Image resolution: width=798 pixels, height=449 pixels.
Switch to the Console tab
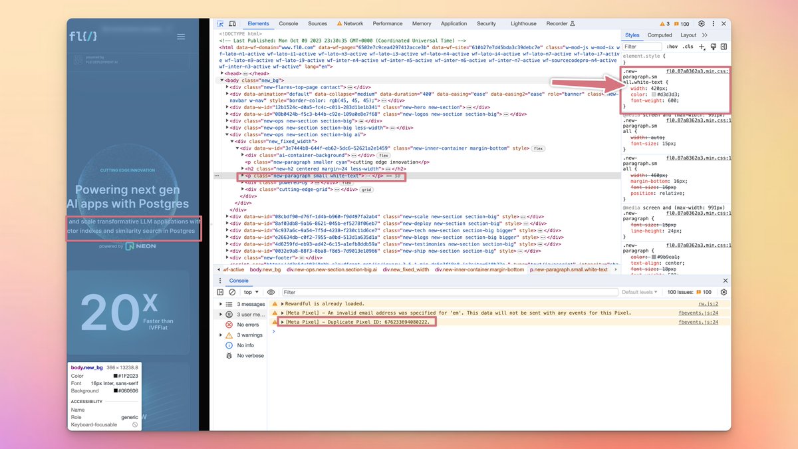(x=289, y=23)
